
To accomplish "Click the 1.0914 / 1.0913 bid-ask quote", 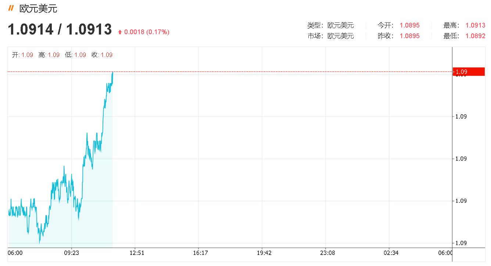I will [60, 29].
